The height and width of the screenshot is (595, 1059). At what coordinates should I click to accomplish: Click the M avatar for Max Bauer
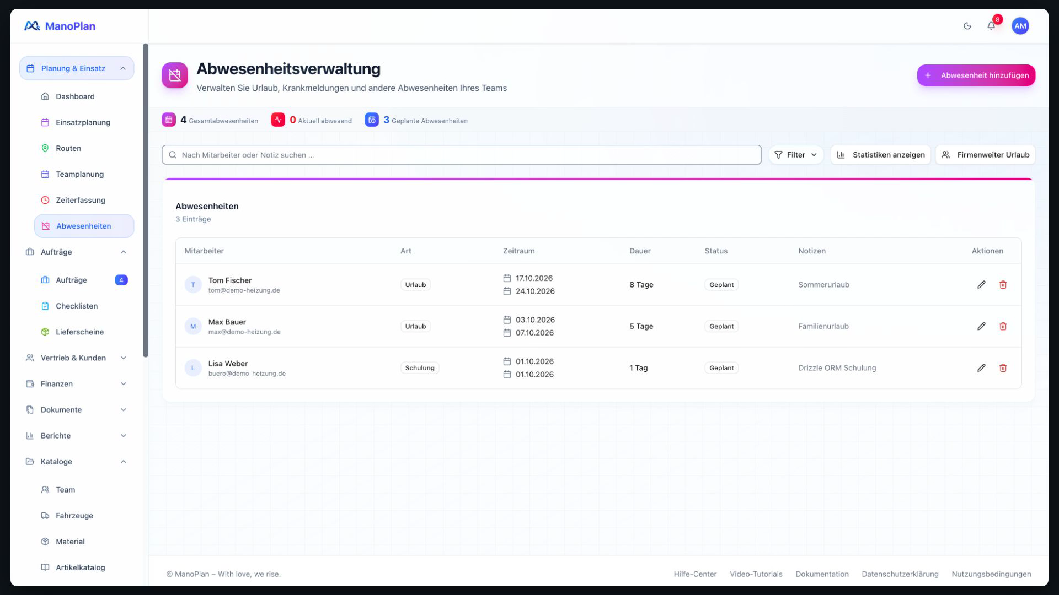193,326
